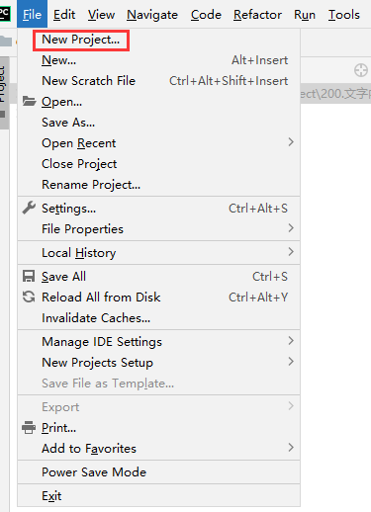Open the Refactor menu

tap(257, 15)
